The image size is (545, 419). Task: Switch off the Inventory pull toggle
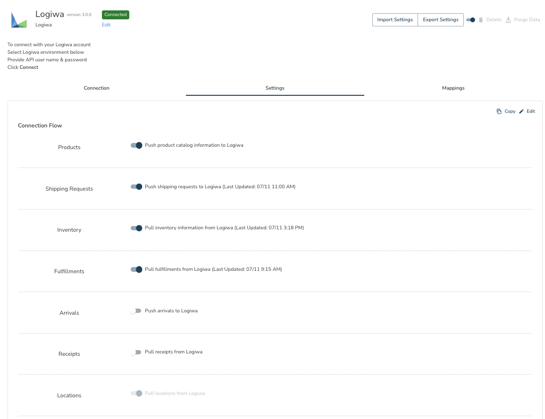(136, 228)
